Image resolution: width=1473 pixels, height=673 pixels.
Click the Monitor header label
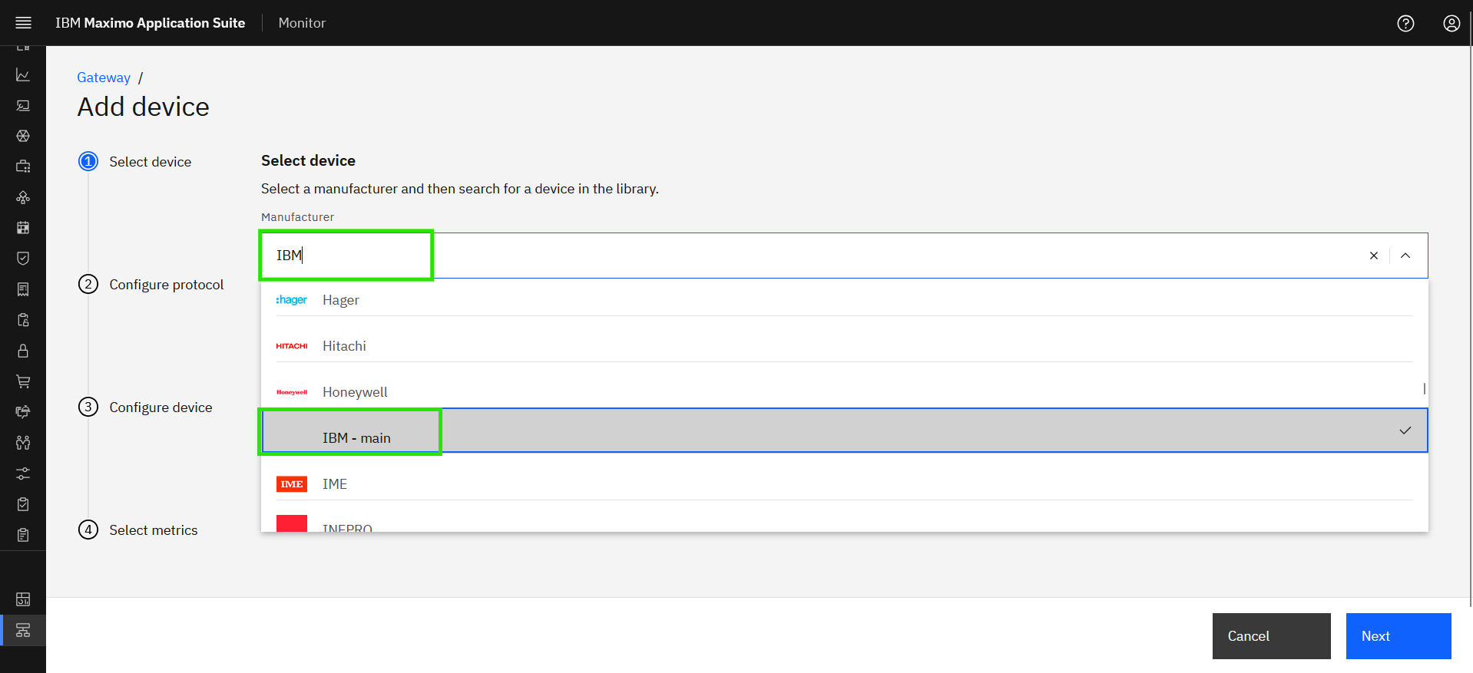tap(302, 23)
